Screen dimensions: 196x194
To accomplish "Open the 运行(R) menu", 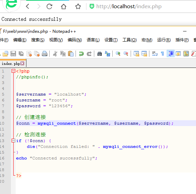I will coord(164,40).
